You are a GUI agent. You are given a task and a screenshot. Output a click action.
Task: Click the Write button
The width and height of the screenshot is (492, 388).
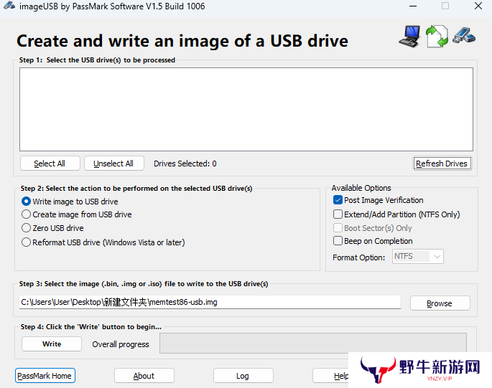[x=52, y=344]
